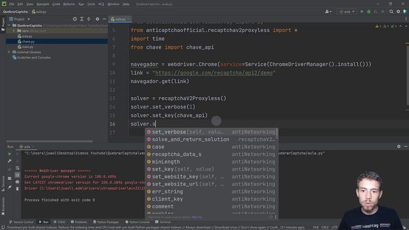Clear Run console with trash icon
This screenshot has width=409, height=230.
pos(17,188)
